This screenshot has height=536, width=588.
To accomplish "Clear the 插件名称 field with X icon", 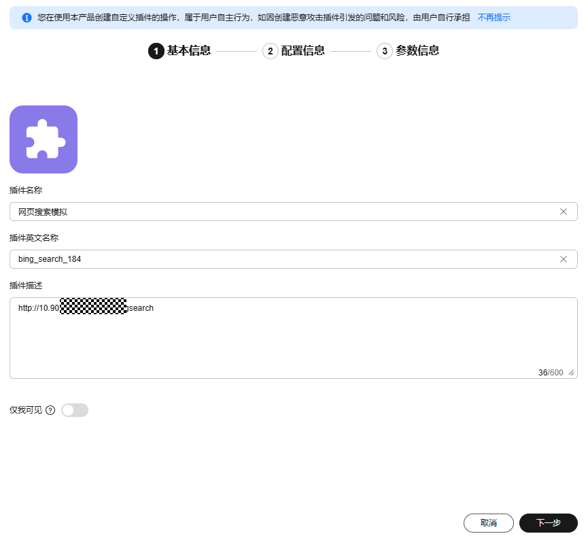I will click(x=564, y=212).
